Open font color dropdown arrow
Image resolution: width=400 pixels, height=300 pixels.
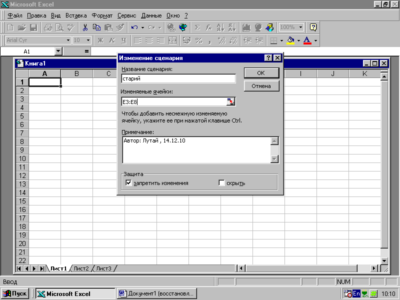[315, 40]
